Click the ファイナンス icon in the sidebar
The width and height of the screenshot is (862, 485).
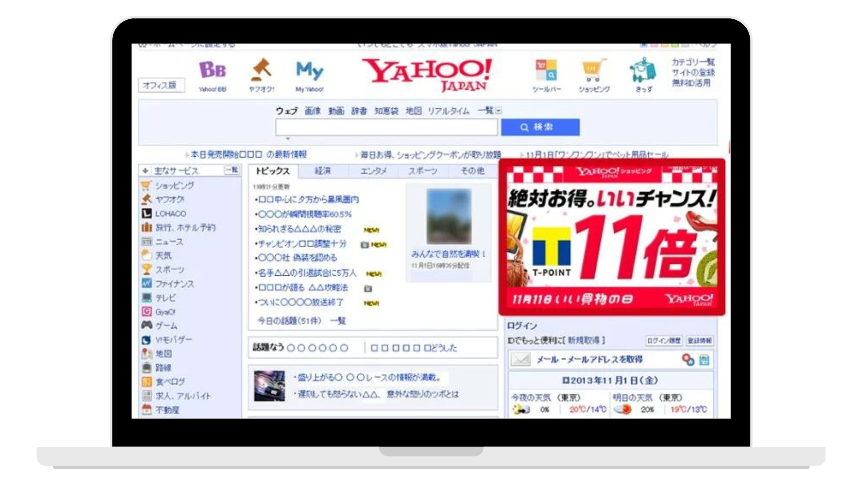click(146, 283)
